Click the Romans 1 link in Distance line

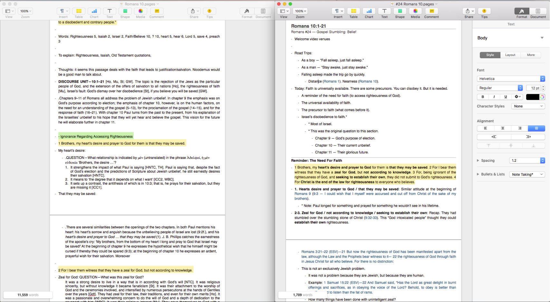332,81
